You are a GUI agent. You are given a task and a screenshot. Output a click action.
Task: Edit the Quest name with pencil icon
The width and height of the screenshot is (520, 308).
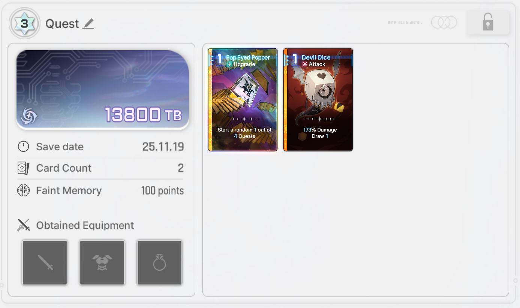pyautogui.click(x=88, y=24)
